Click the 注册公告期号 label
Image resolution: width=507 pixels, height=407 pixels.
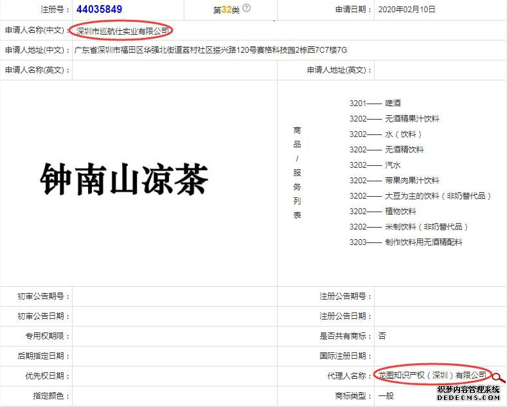tap(346, 296)
